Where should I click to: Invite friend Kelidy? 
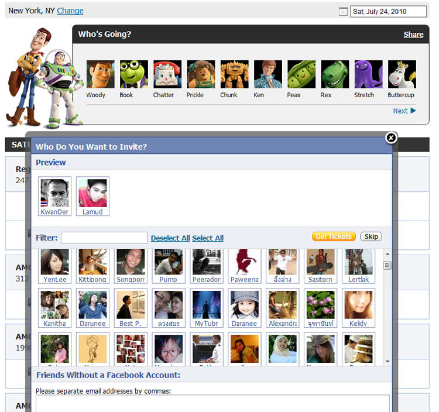click(x=358, y=308)
